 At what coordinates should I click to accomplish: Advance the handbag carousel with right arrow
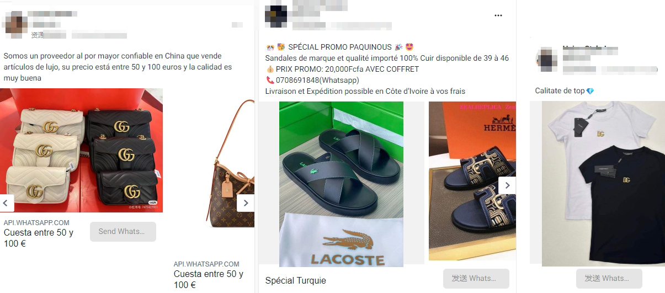(246, 203)
